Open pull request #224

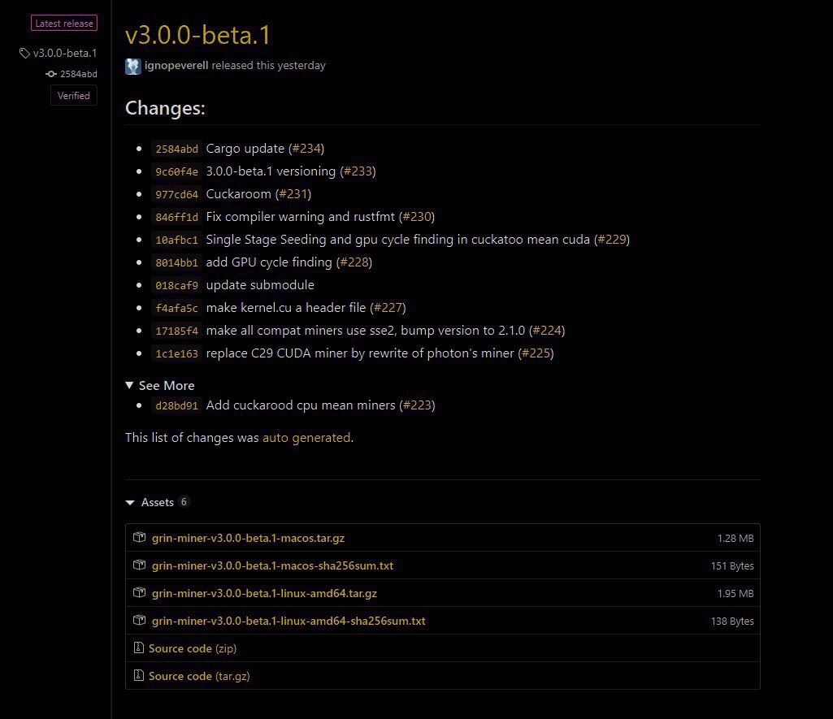(547, 331)
